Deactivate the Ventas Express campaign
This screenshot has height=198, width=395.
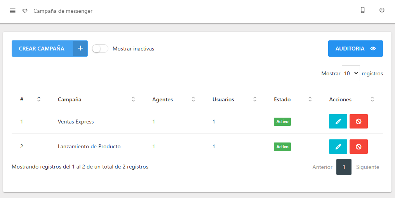pos(358,122)
